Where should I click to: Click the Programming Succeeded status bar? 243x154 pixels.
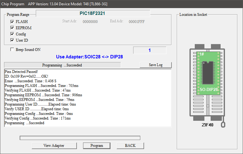tap(62, 65)
